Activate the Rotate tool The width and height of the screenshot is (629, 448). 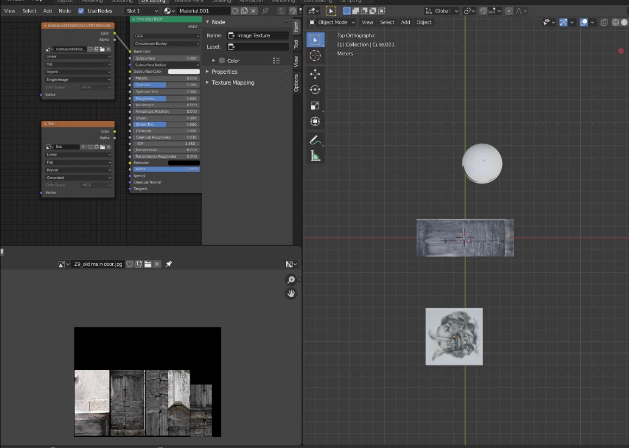point(315,90)
